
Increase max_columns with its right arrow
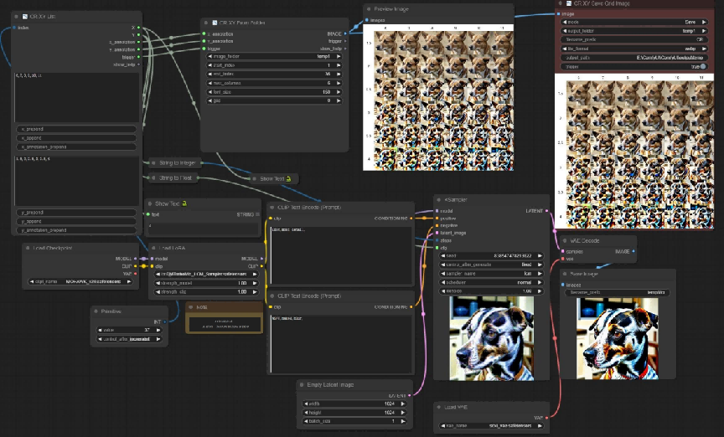(x=339, y=83)
